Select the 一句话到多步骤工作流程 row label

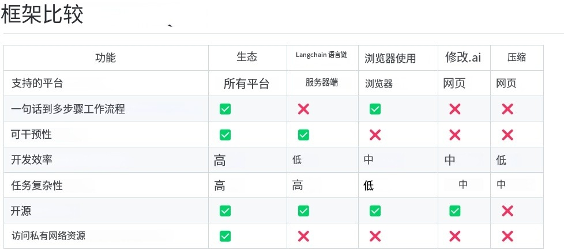(68, 109)
